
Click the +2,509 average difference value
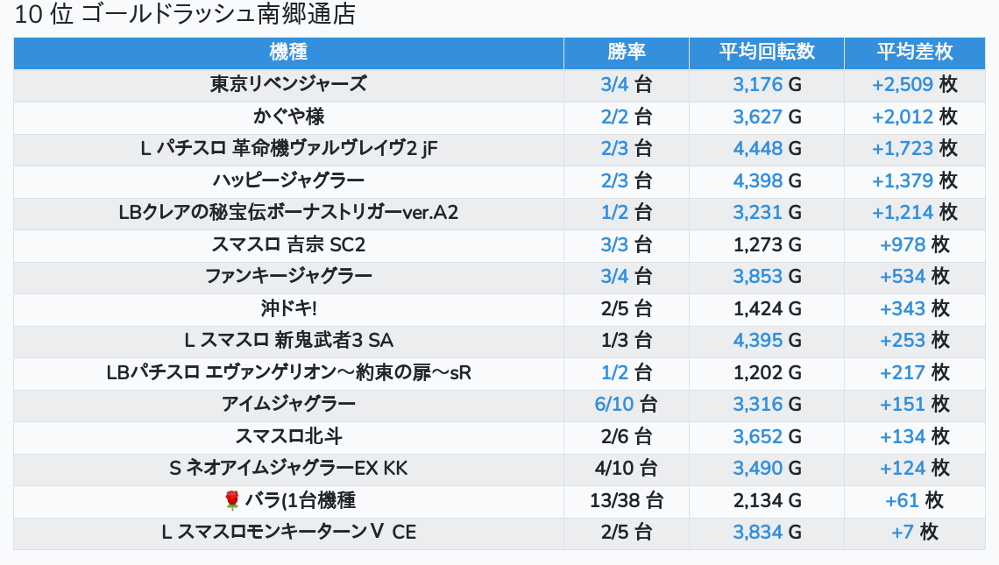click(x=903, y=85)
